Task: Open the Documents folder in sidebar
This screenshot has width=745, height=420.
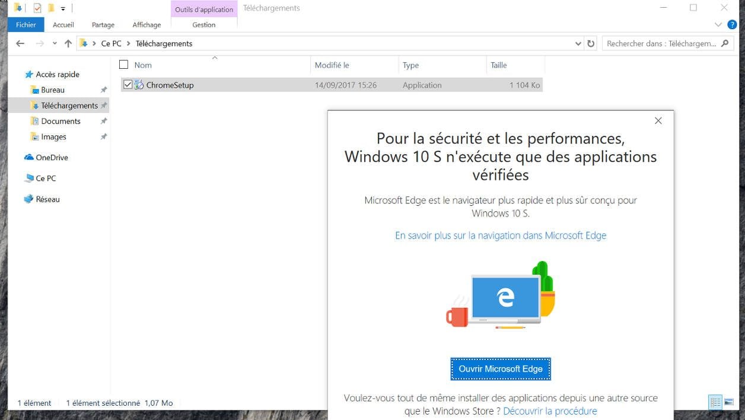Action: coord(61,121)
